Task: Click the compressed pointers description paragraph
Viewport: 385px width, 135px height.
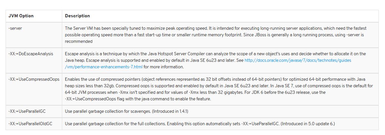Action: 219,89
